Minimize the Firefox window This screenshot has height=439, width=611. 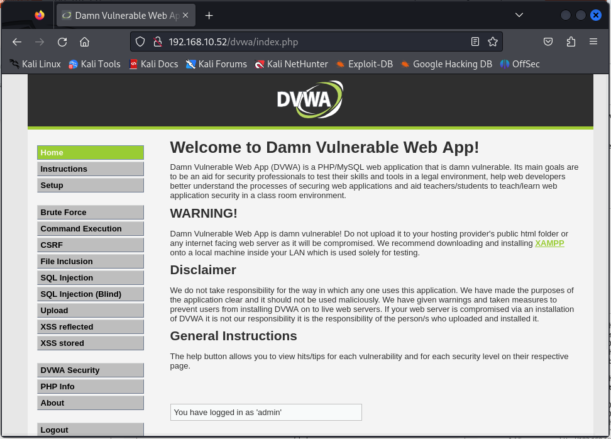point(565,15)
